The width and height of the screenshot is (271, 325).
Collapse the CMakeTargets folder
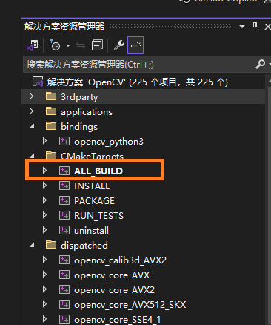pyautogui.click(x=32, y=156)
